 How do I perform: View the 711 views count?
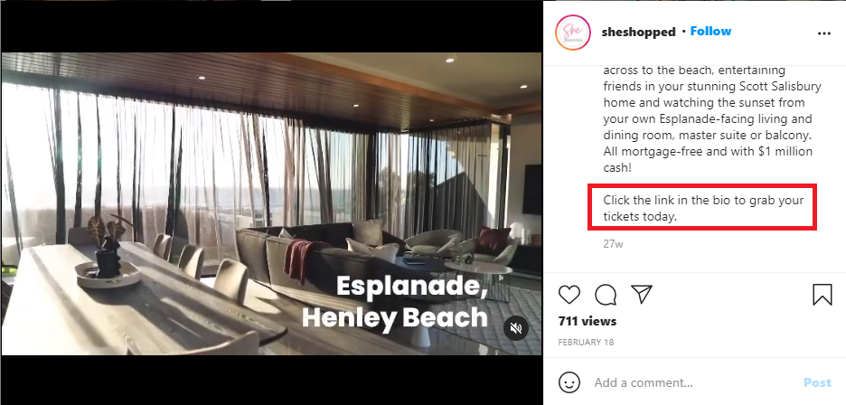[x=587, y=321]
